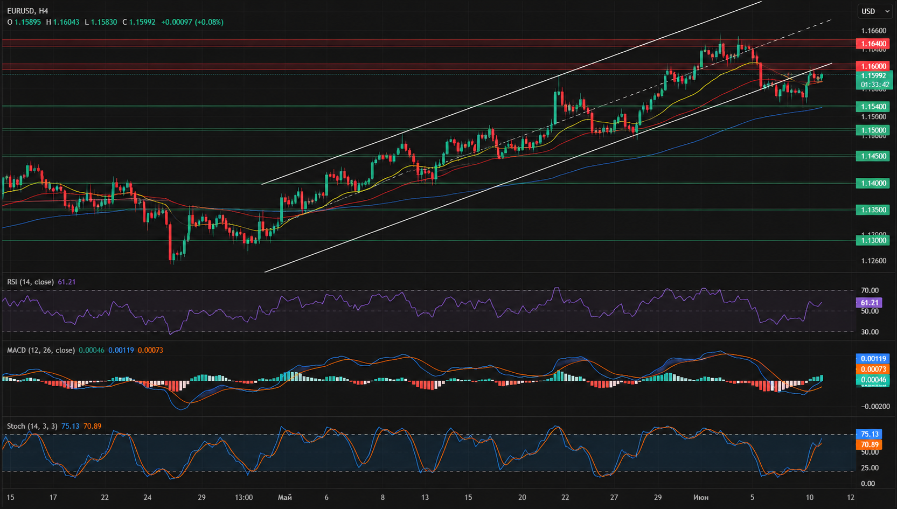Select the 1.14000 green price label
Image resolution: width=897 pixels, height=509 pixels.
[873, 184]
